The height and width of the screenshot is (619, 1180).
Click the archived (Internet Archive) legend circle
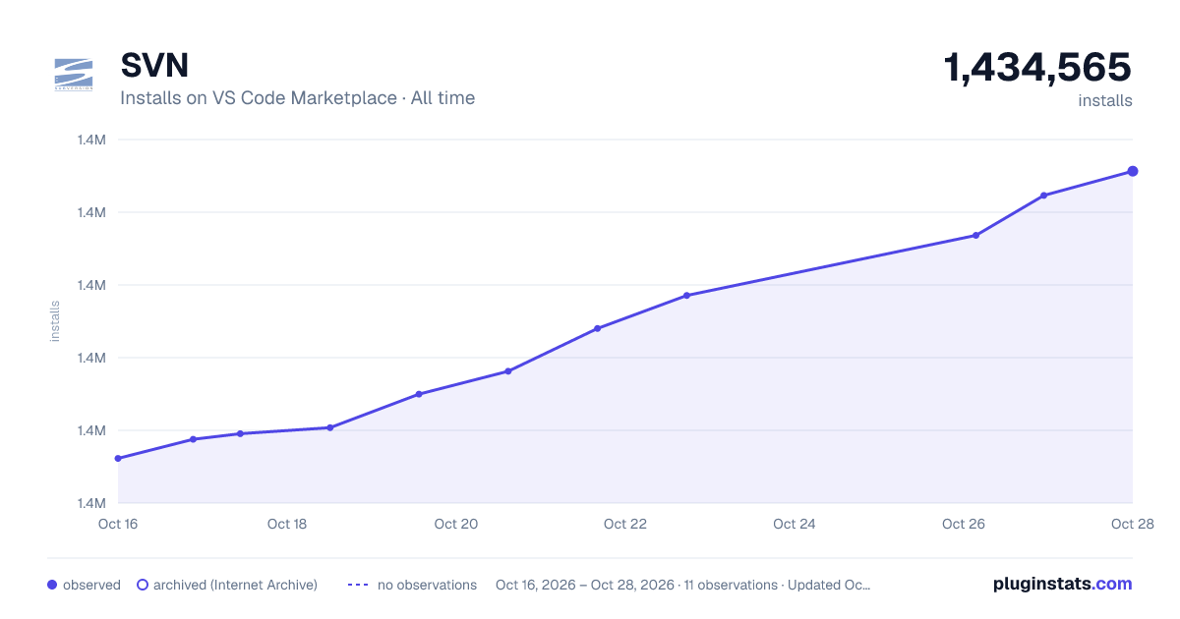tap(143, 585)
